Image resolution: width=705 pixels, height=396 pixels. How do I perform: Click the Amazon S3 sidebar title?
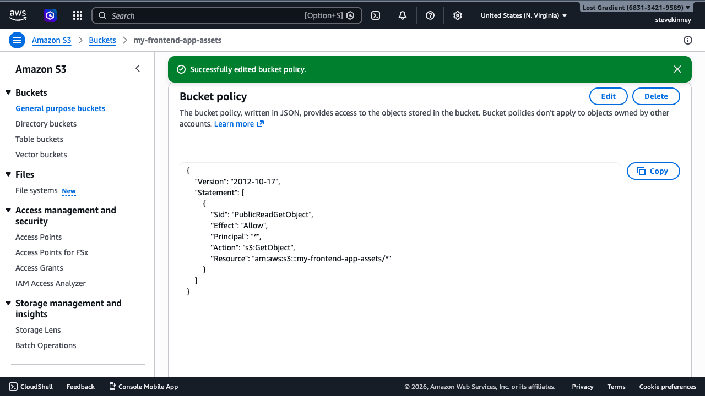(x=41, y=69)
